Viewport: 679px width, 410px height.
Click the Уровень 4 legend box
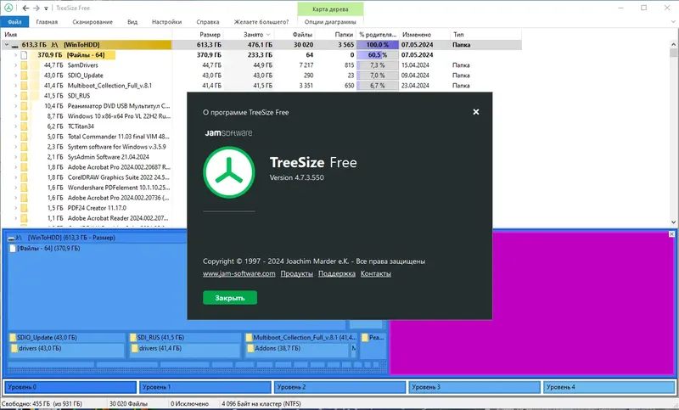coord(609,387)
